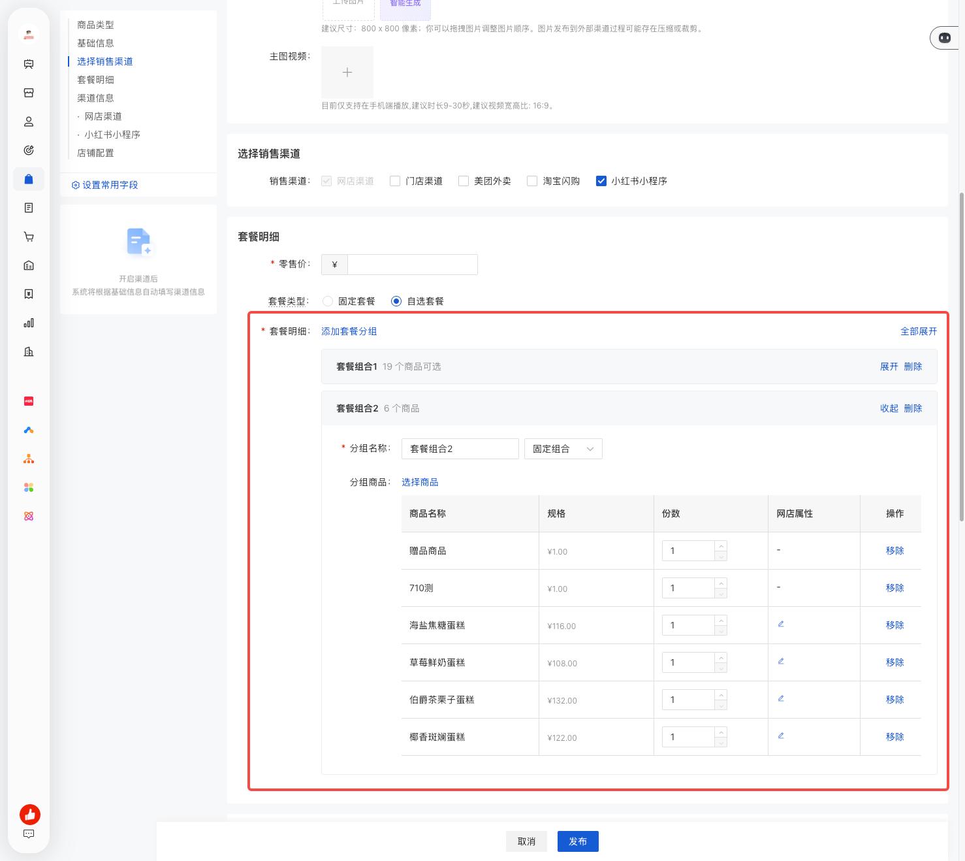Screen dimensions: 965x861
Task: Click the blue 发布 button
Action: click(x=578, y=841)
